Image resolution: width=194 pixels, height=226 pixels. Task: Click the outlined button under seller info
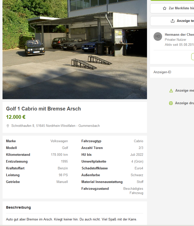click(192, 57)
